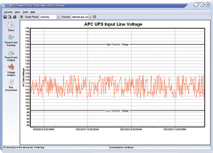Screen dimensions: 213x153
Task: Click the APC UPS Input Line Voltage title
Action: coord(113,24)
